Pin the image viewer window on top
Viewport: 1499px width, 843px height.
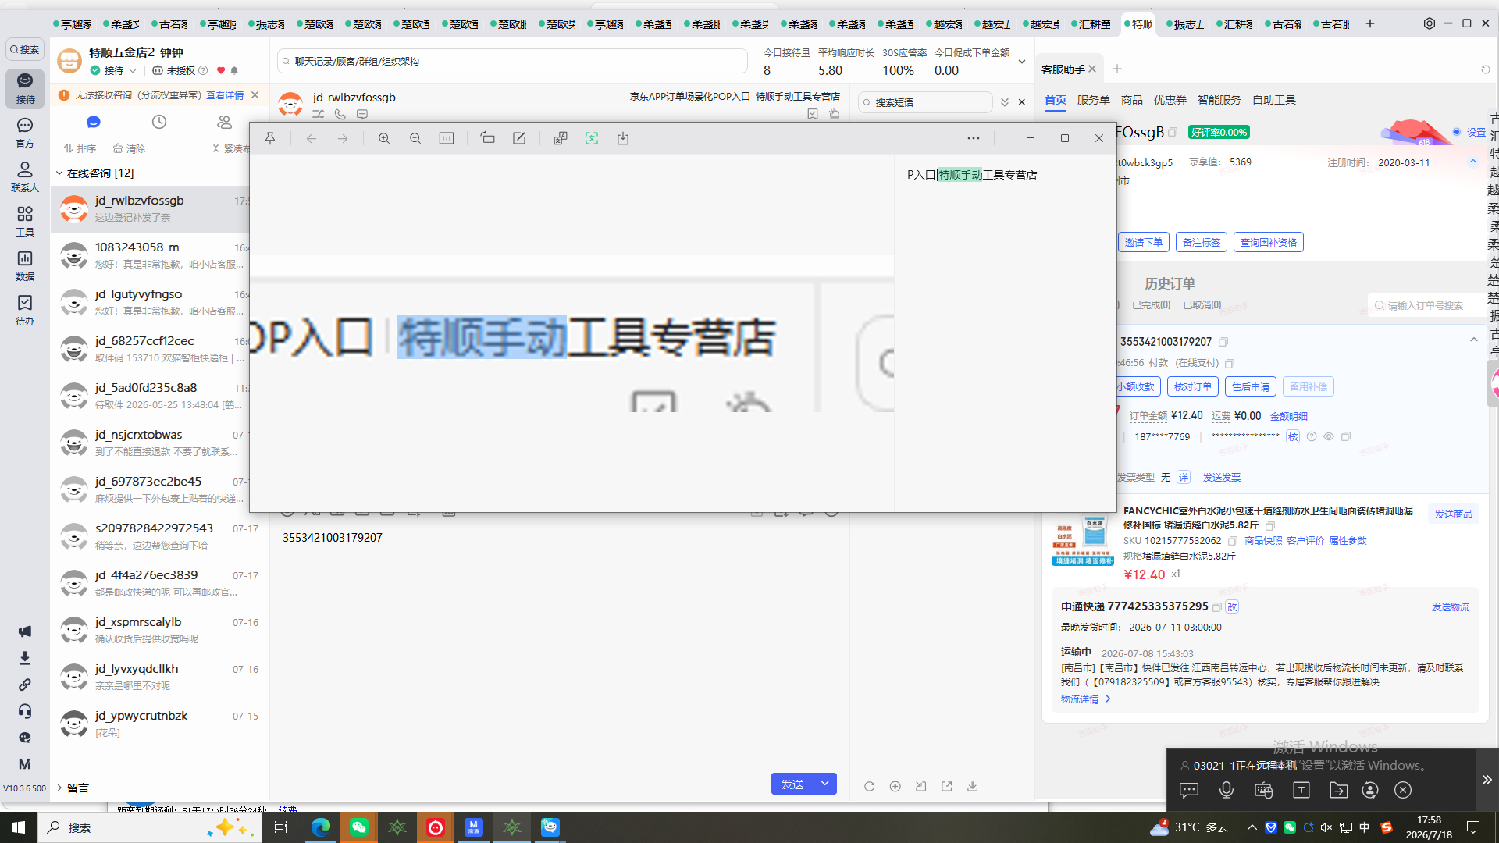tap(270, 138)
